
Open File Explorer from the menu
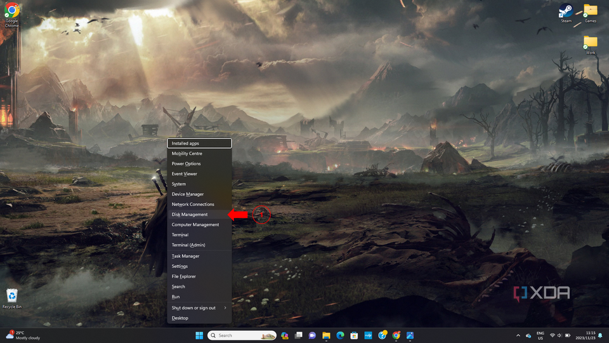[x=199, y=276]
